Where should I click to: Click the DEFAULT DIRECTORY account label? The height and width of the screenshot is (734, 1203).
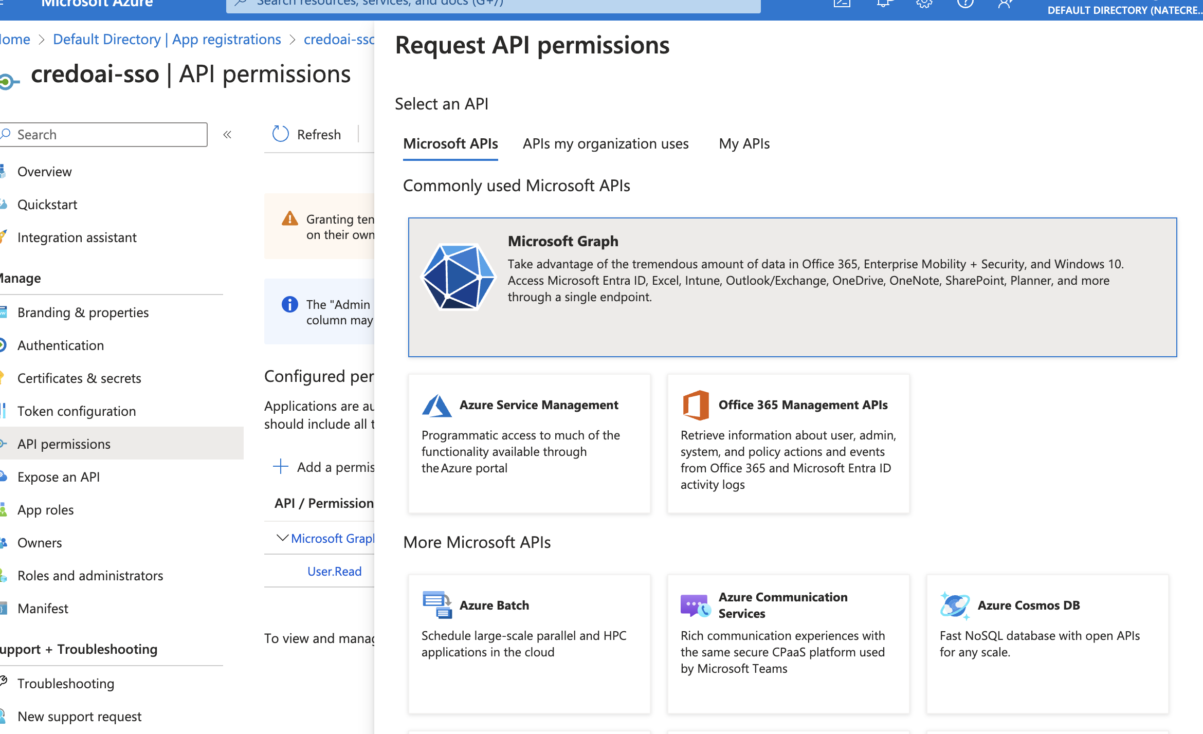[x=1124, y=10]
